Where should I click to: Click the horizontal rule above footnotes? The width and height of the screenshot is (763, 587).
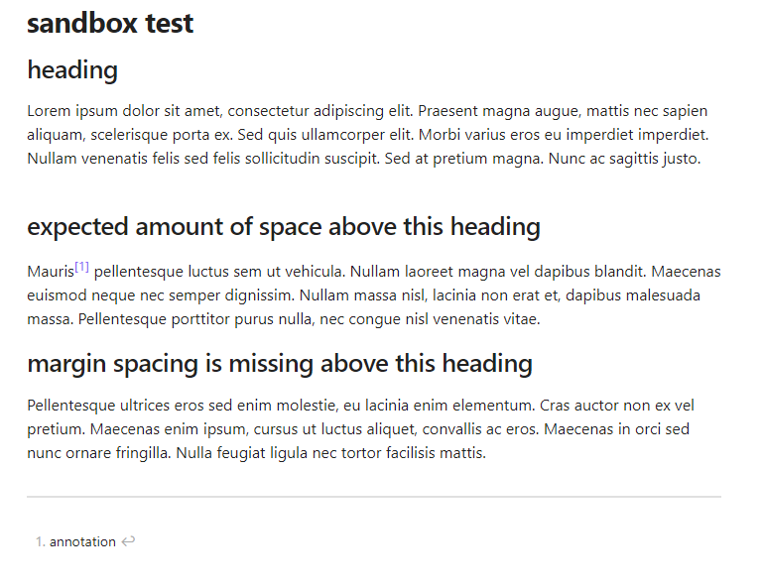click(374, 497)
